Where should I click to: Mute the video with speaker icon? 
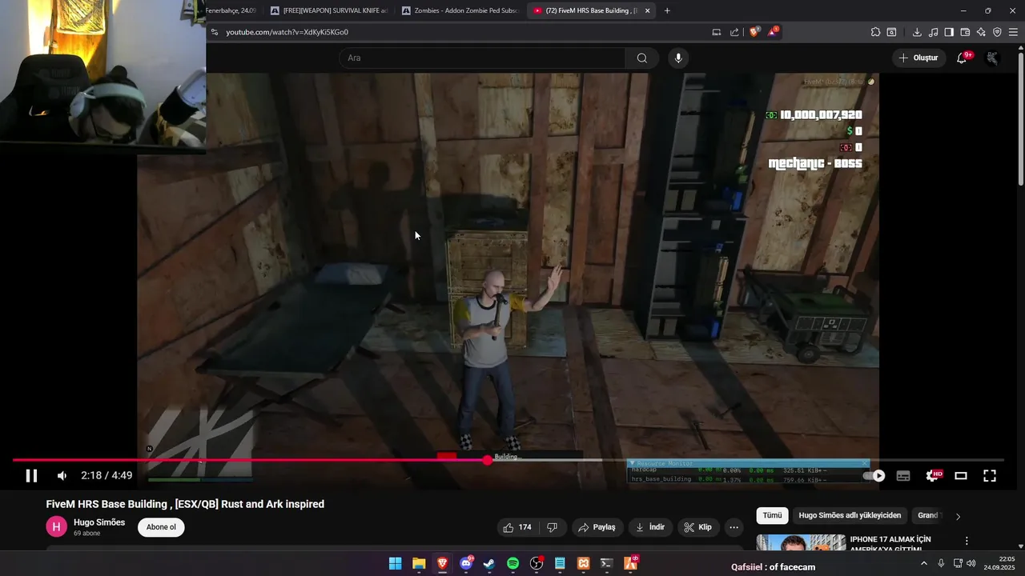(x=62, y=476)
